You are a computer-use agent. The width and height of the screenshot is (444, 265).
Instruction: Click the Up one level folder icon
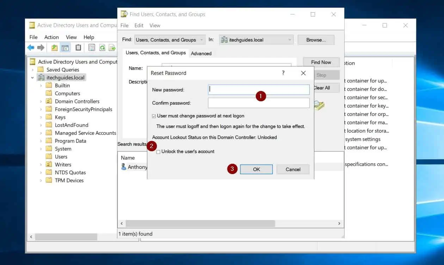pyautogui.click(x=54, y=48)
